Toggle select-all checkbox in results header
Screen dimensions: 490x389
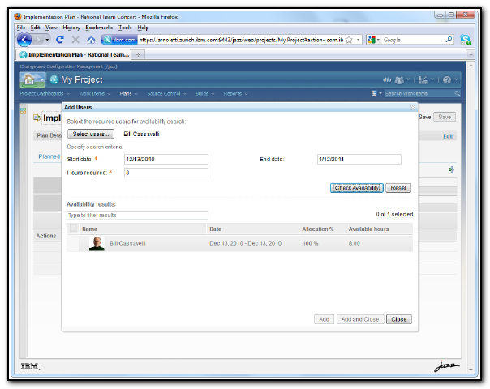click(73, 229)
